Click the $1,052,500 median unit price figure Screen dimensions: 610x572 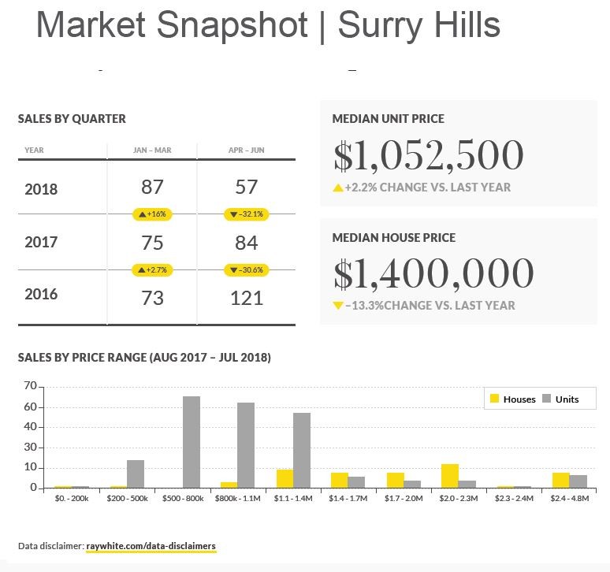(428, 155)
